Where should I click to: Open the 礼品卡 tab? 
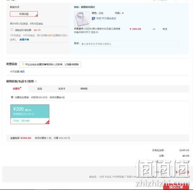point(62,88)
